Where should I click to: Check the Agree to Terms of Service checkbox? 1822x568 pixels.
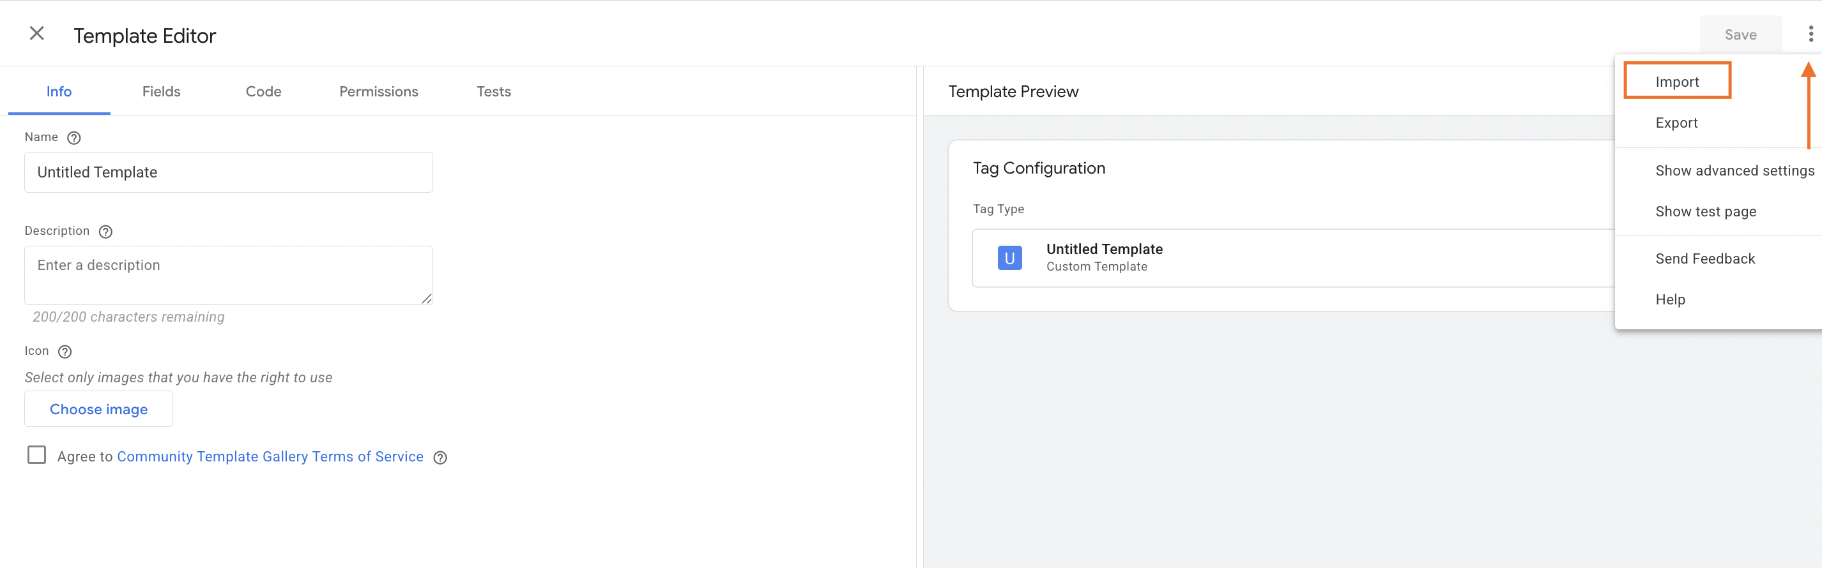(37, 454)
